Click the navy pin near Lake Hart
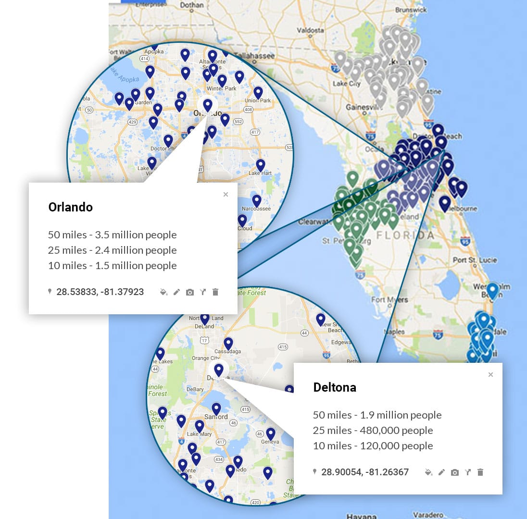Image resolution: width=527 pixels, height=519 pixels. [261, 165]
